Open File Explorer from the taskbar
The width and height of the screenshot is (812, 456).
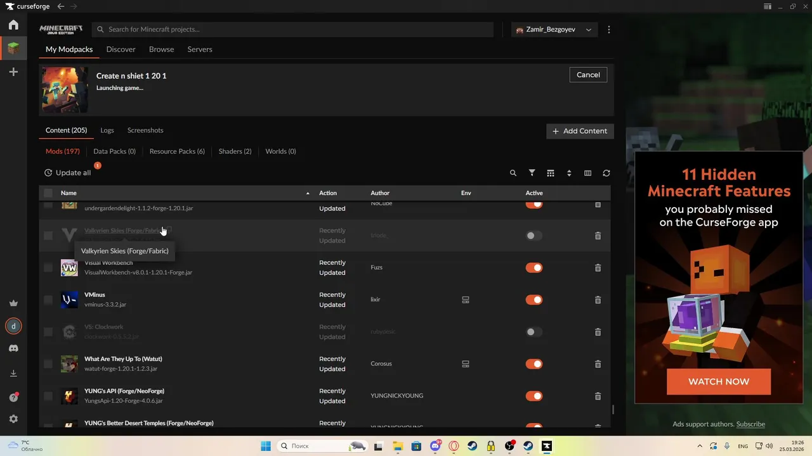[x=398, y=446]
